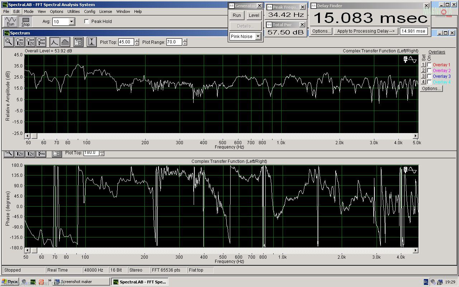
Task: Click the Generator window title icon
Action: coord(232,6)
